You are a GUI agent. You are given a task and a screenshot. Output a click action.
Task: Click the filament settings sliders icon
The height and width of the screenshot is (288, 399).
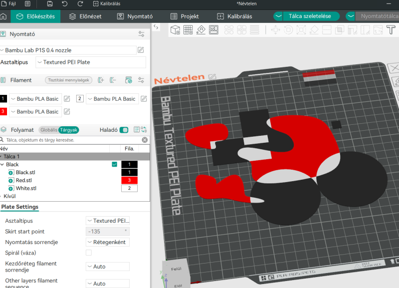(141, 80)
